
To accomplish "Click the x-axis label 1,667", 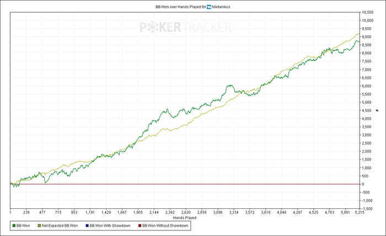I will click(122, 212).
